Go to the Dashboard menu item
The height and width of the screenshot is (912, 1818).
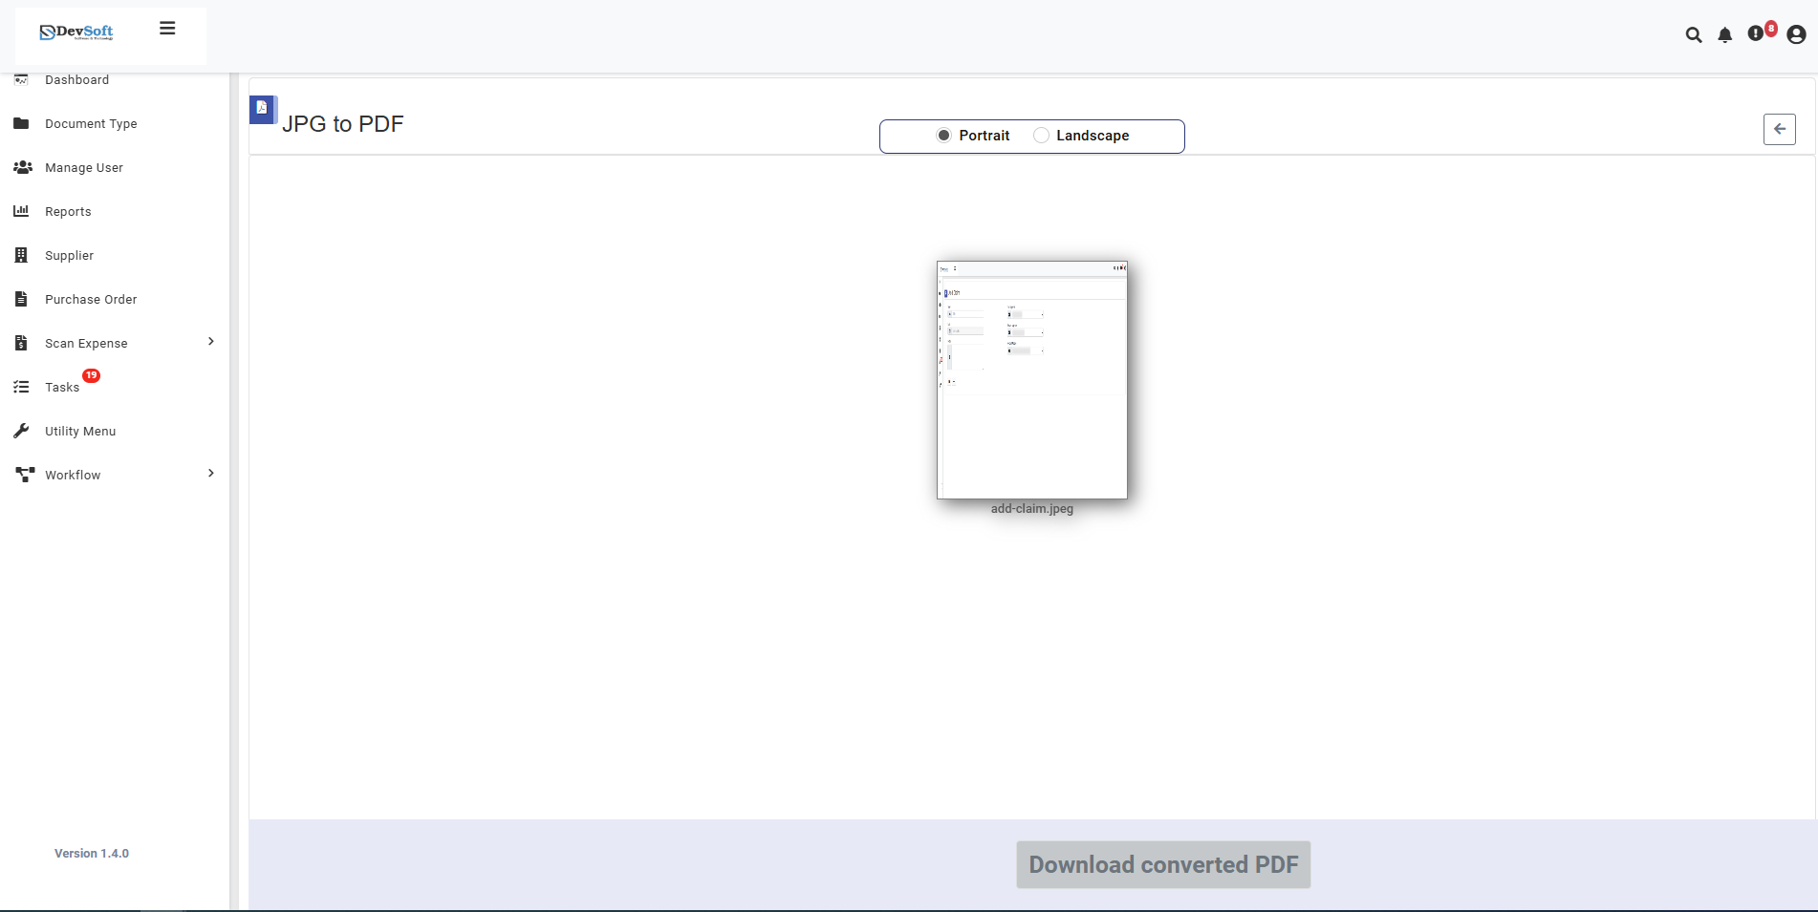point(76,79)
